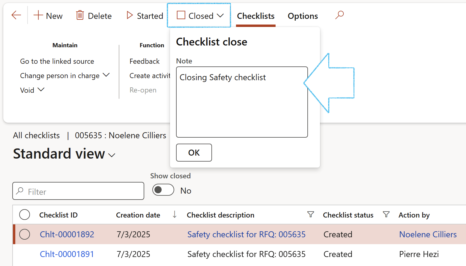Open the Checklists tab
Screen dimensions: 466x266
tap(256, 16)
